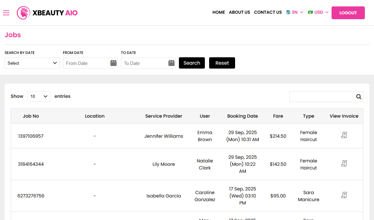The width and height of the screenshot is (374, 220).
Task: Click the XBEAUTY AIO logo
Action: (47, 13)
